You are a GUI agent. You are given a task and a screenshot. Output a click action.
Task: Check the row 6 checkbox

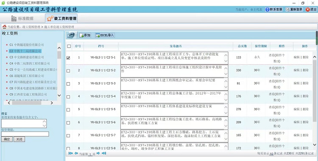pos(68,123)
